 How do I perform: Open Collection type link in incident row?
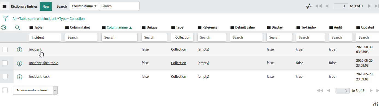[178, 49]
